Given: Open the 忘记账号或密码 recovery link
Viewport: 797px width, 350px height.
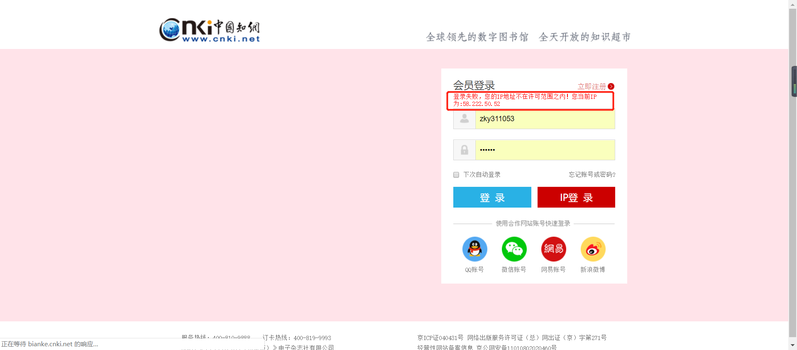Looking at the screenshot, I should [592, 175].
